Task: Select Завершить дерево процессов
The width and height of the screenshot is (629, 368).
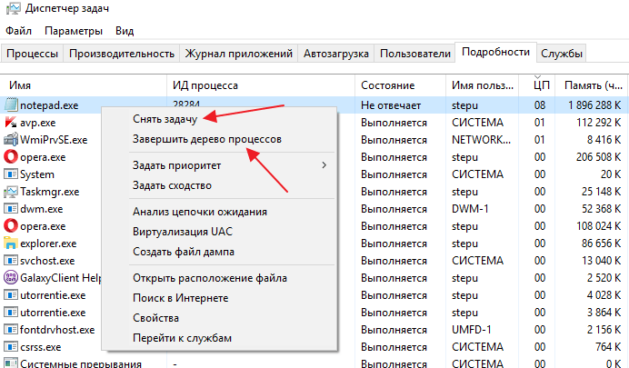Action: 206,140
